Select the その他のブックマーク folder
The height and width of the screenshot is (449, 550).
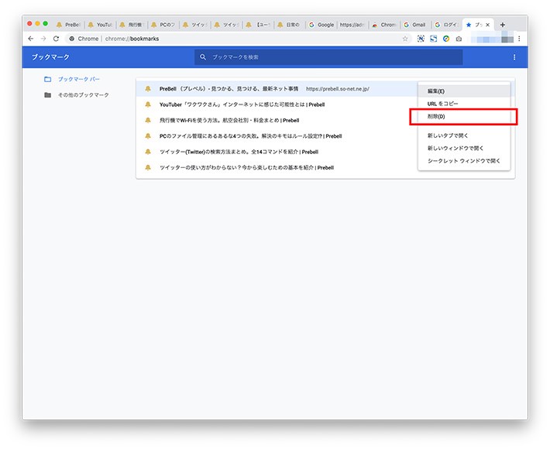coord(83,95)
